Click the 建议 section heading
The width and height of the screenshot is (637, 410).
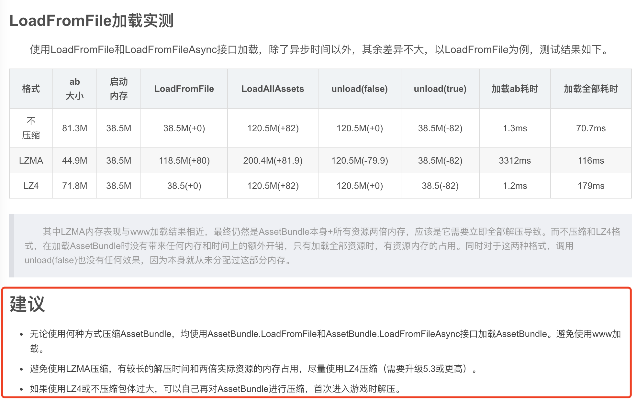pos(27,304)
